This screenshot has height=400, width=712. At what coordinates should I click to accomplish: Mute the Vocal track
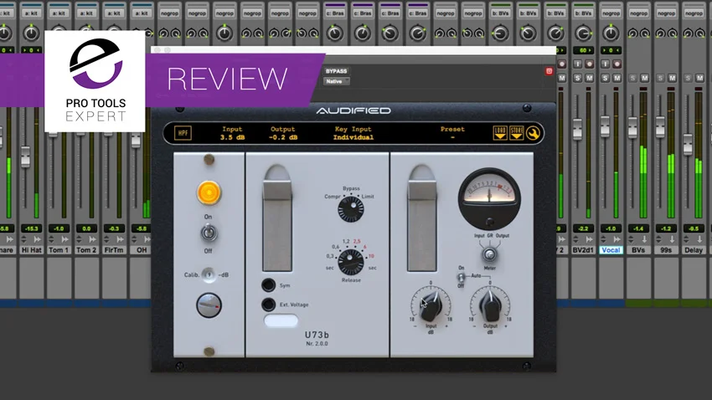(617, 78)
